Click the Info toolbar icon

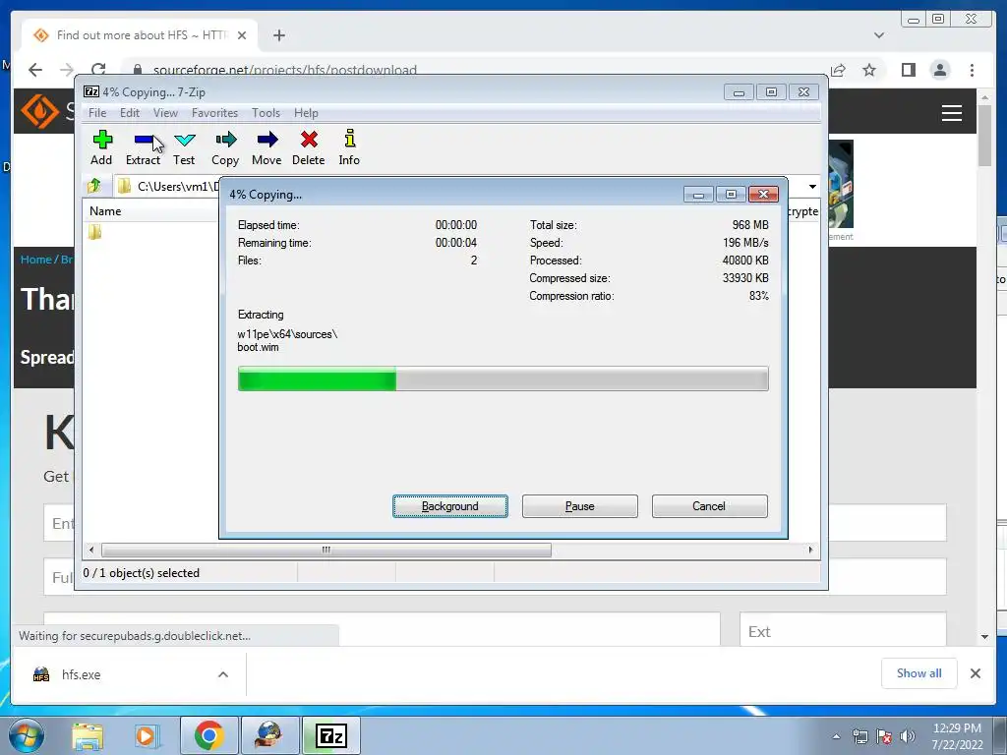click(x=349, y=147)
